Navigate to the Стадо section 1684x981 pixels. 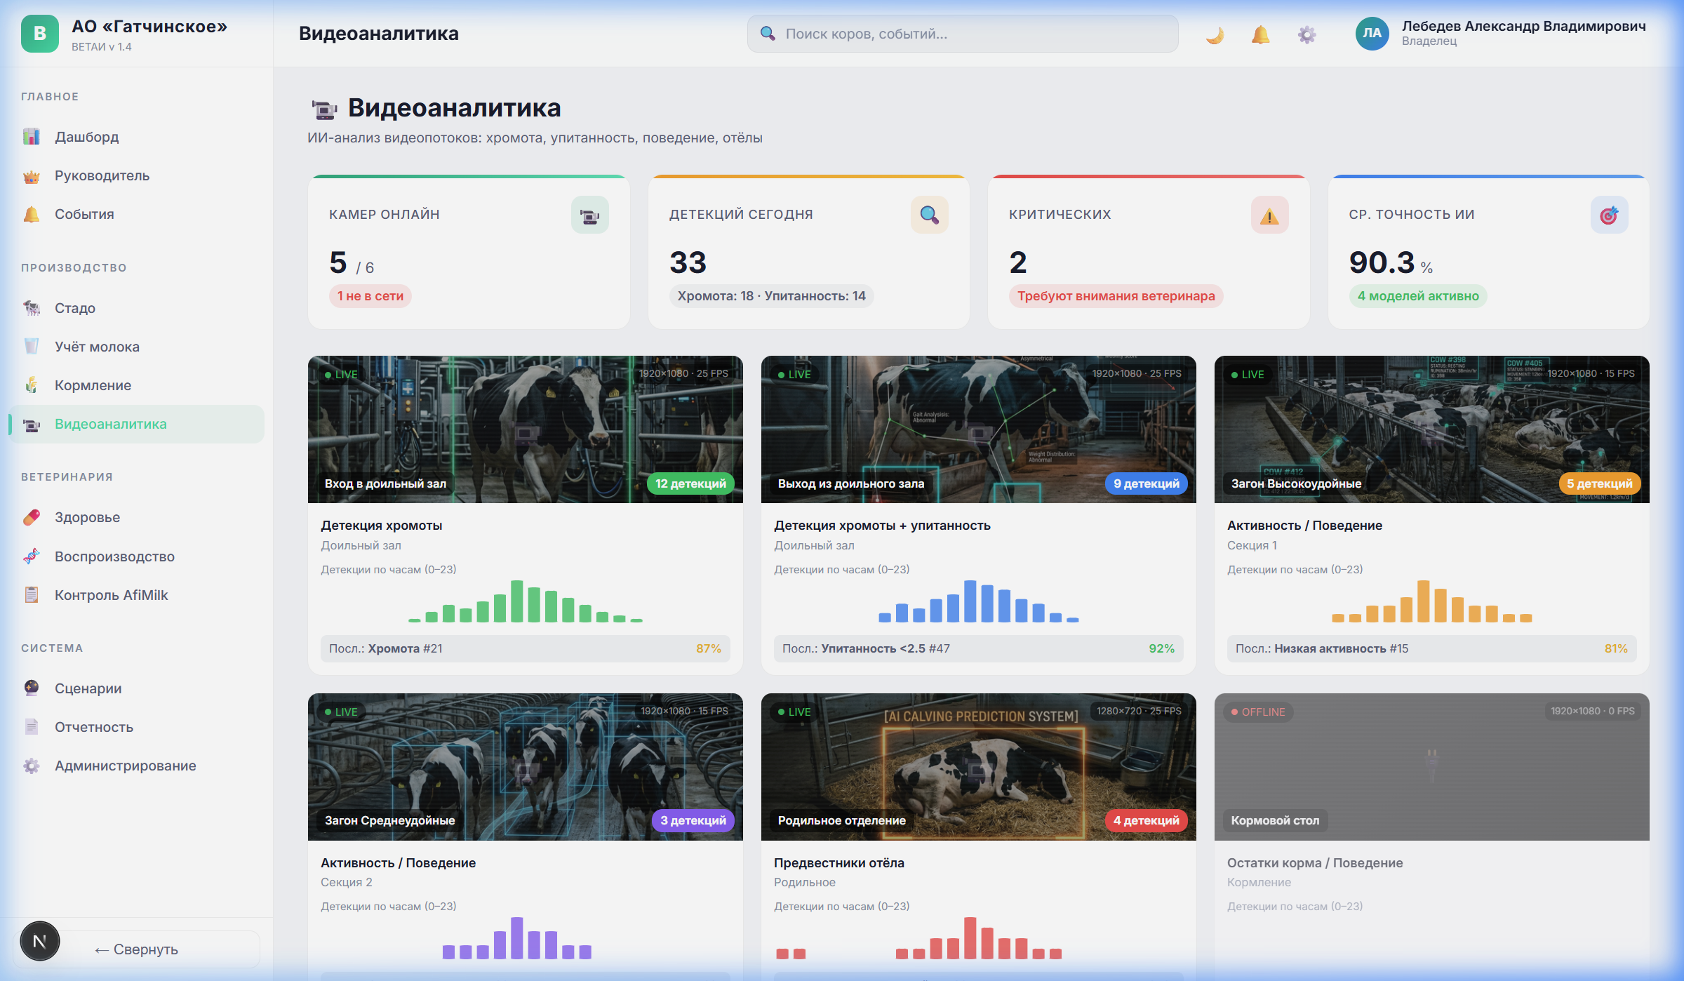click(31, 307)
